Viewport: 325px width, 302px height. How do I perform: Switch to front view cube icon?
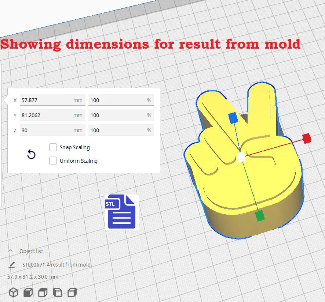[x=28, y=292]
